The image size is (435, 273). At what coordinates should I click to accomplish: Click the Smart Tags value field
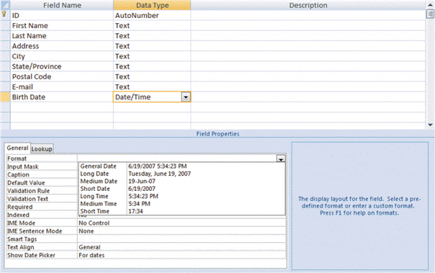(181, 239)
